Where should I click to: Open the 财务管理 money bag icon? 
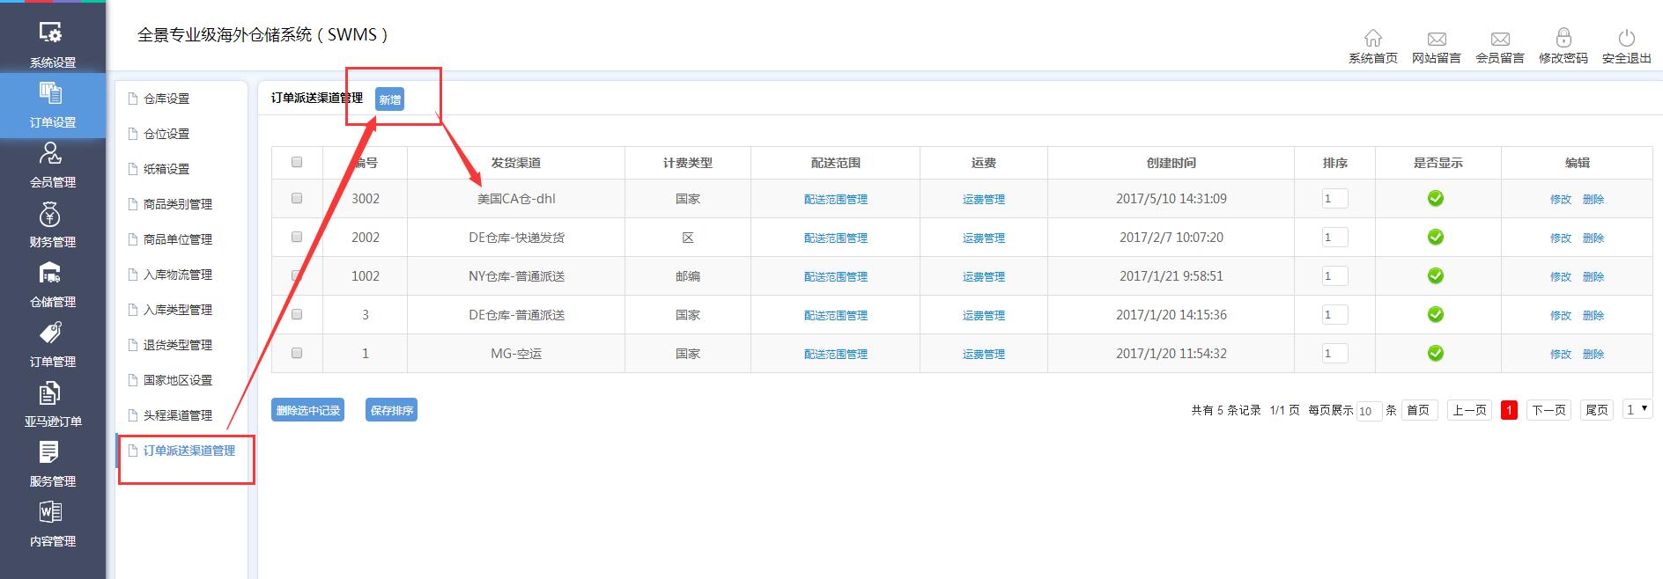coord(52,215)
